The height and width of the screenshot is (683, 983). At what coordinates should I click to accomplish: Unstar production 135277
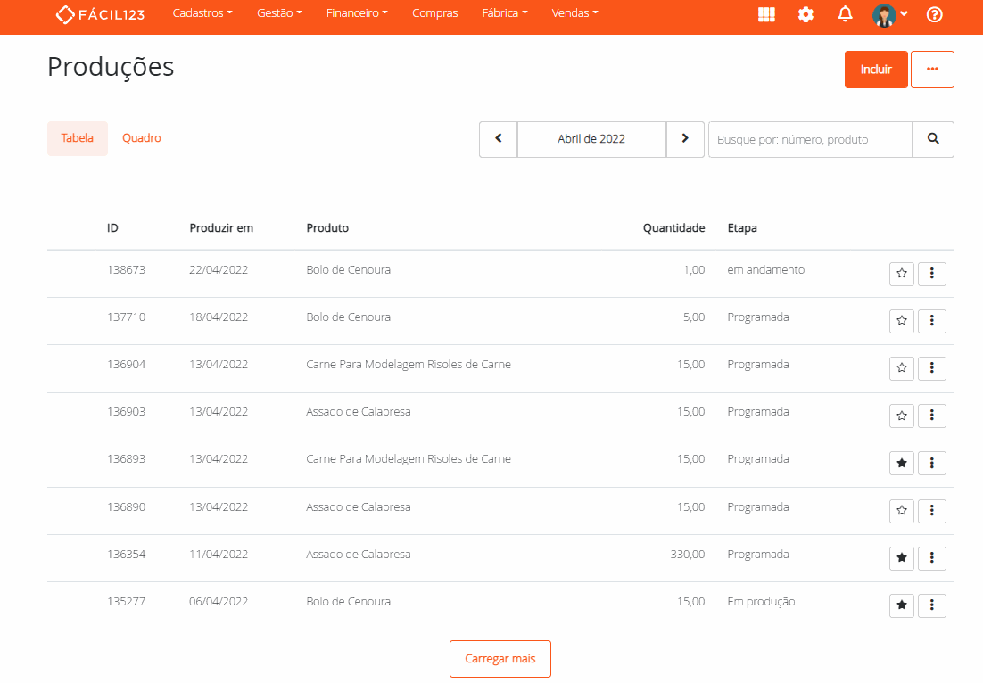[x=902, y=605]
